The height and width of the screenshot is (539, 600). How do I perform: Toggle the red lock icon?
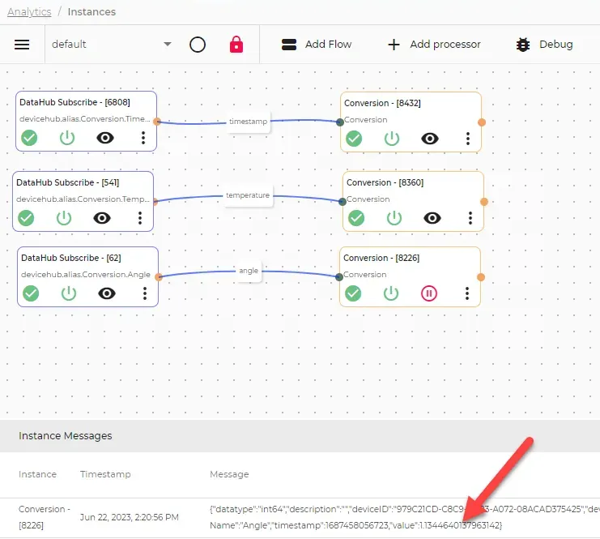coord(236,45)
